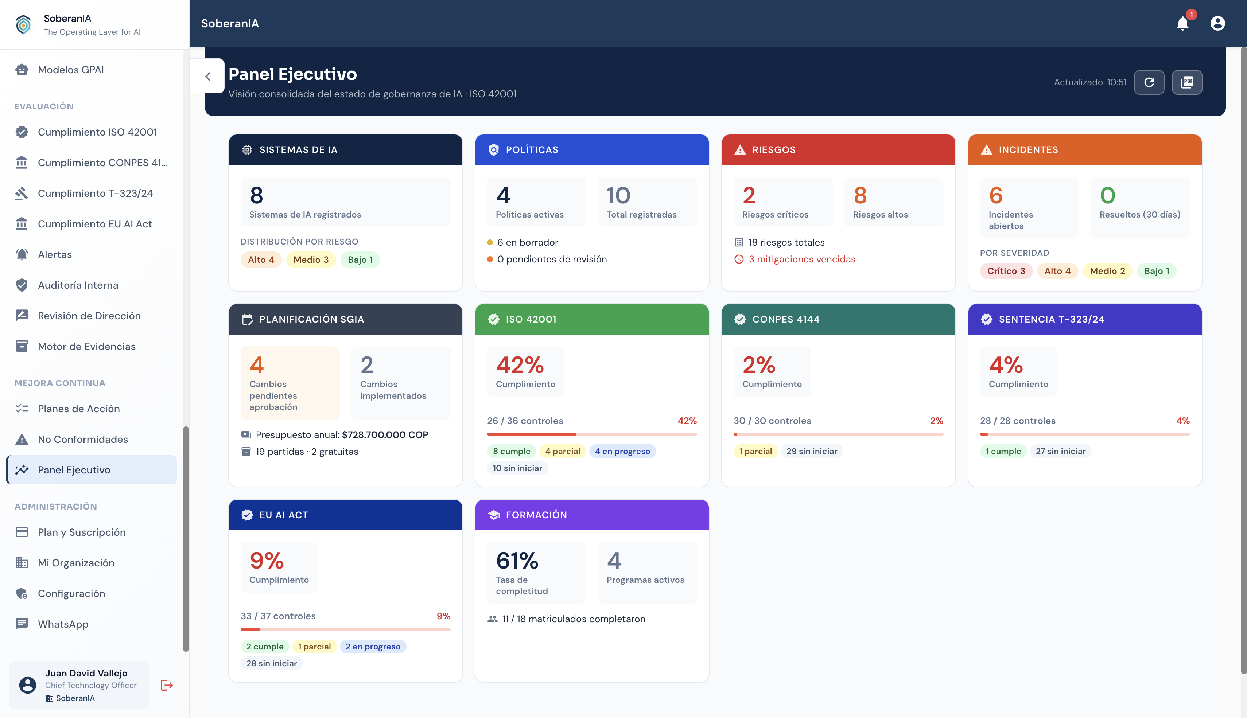Screen dimensions: 1247x718
Task: Click the alarm bell icon for Alertas
Action: coord(22,254)
